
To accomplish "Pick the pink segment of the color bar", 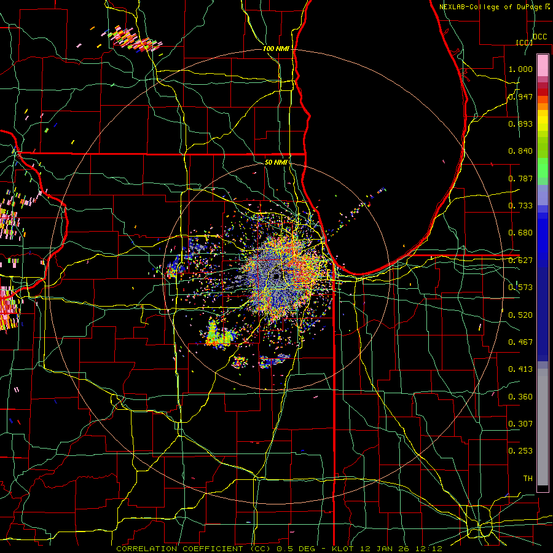I will pos(543,66).
